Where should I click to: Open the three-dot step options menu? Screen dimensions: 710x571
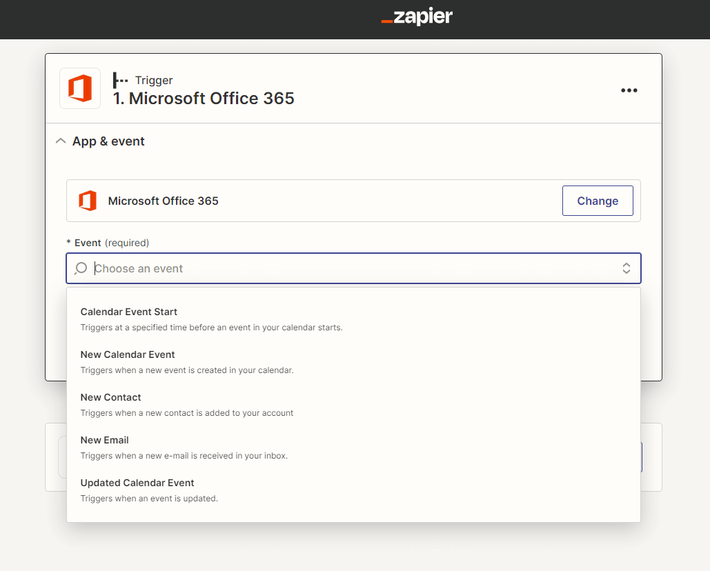click(629, 90)
